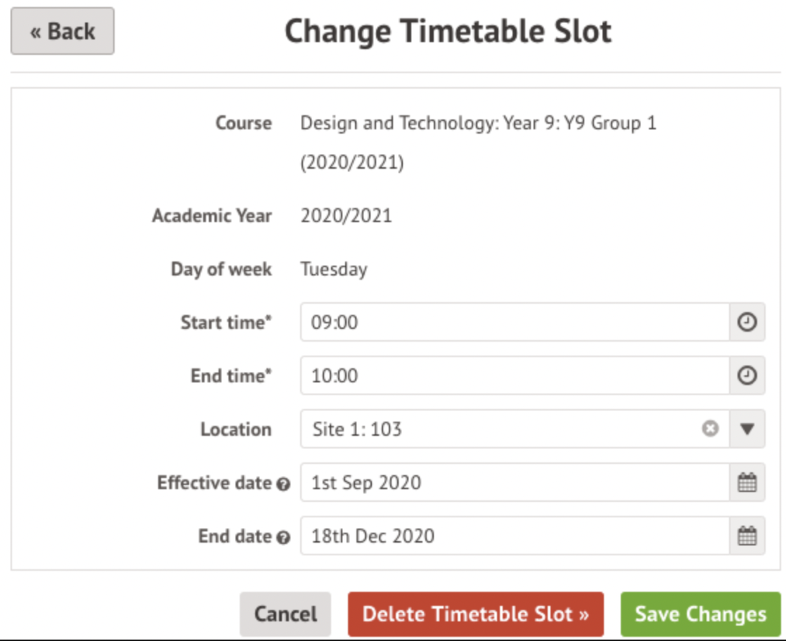Expand the Location dropdown arrow

[x=747, y=429]
